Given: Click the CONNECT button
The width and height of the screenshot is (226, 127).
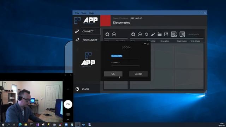Looking at the screenshot, I should [90, 31].
